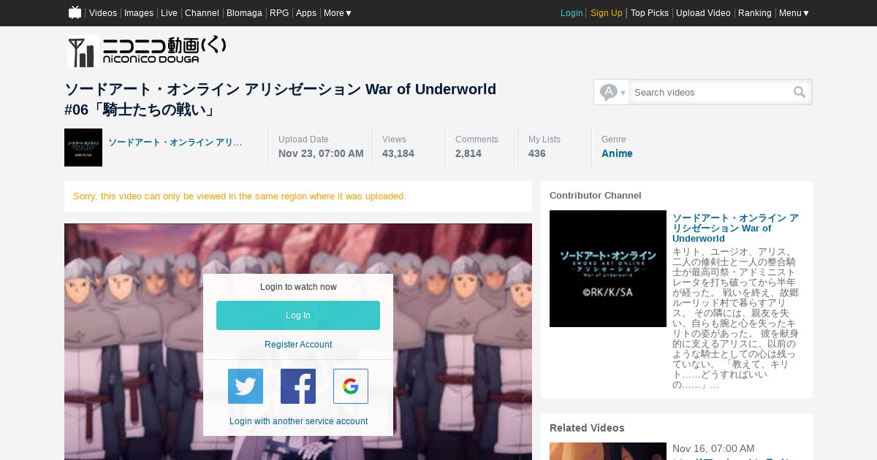Screen dimensions: 877x460
Task: Click the Views count 43,184
Action: click(x=398, y=153)
